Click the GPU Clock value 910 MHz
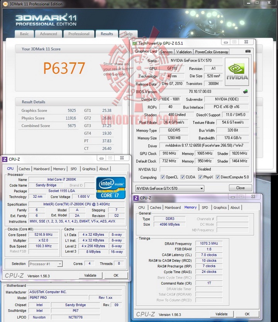This screenshot has width=278, height=322. coord(169,153)
